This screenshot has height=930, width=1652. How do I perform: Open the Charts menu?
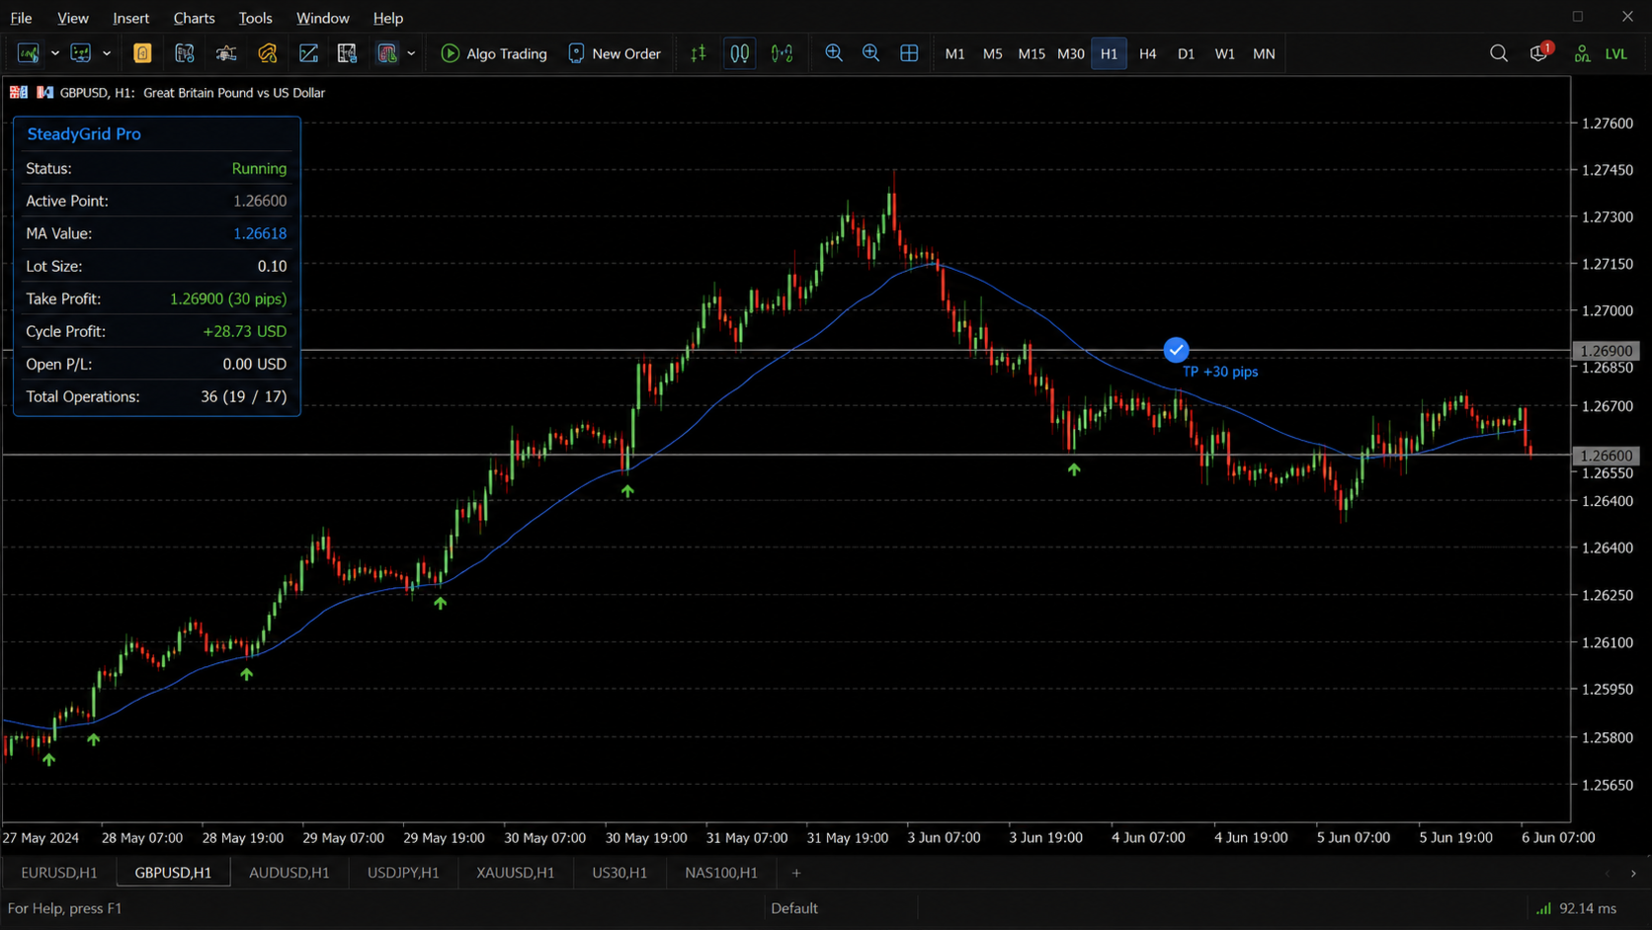click(x=194, y=18)
